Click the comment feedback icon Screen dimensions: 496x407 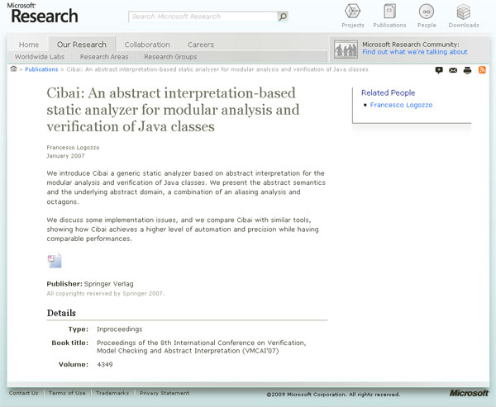click(x=439, y=70)
